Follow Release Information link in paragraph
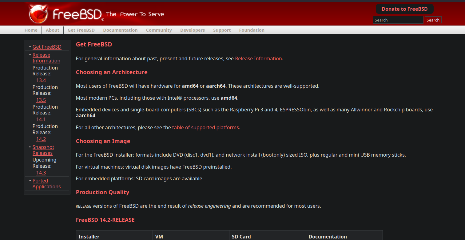465x240 pixels. click(259, 58)
